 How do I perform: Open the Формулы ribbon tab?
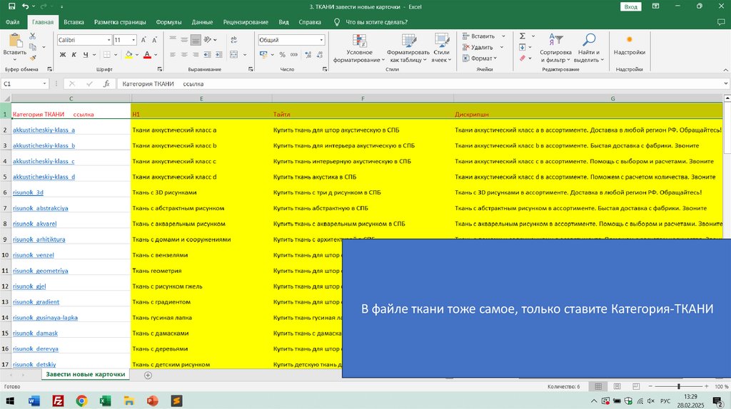tap(168, 22)
